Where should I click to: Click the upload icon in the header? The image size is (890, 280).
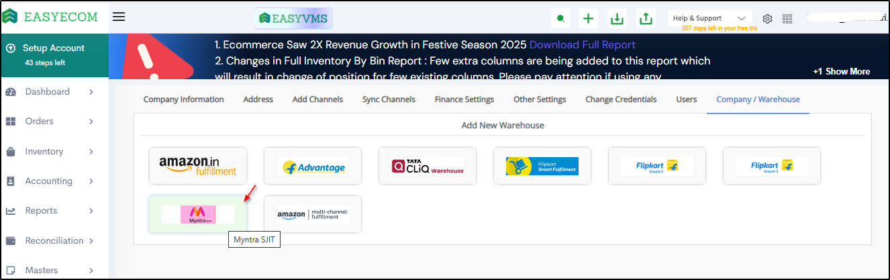click(646, 19)
